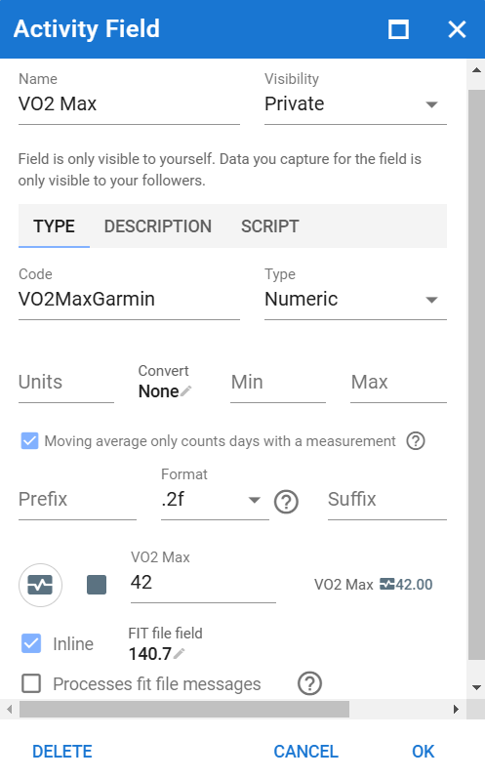The width and height of the screenshot is (485, 779).
Task: Show help for the moving average option
Action: tap(416, 440)
